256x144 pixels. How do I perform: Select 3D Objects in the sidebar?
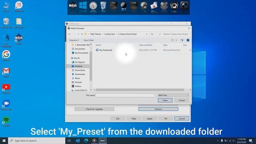coord(78,62)
